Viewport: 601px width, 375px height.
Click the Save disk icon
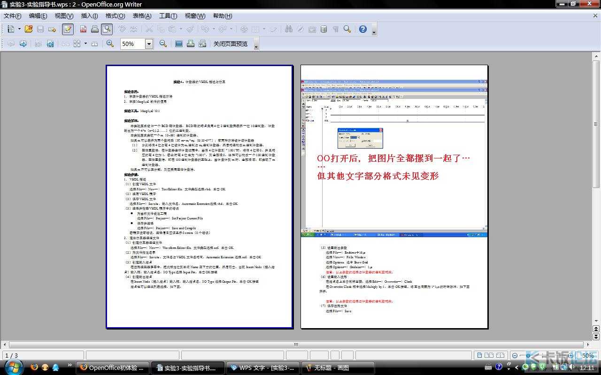40,29
